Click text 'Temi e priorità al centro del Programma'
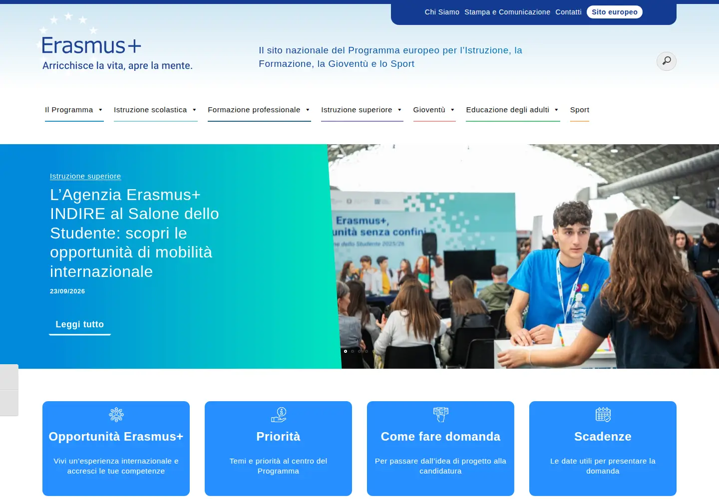719x499 pixels. [x=279, y=466]
